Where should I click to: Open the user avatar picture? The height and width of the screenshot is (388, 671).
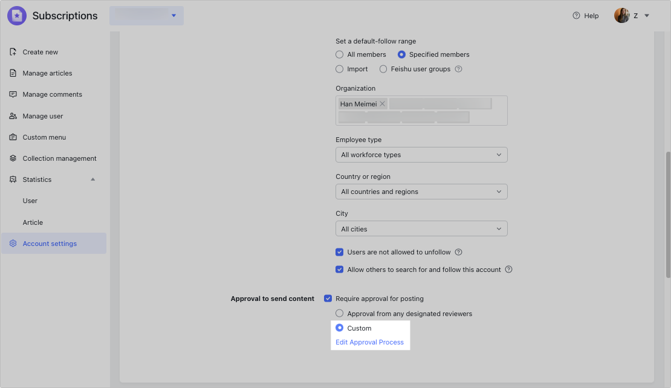pos(622,15)
